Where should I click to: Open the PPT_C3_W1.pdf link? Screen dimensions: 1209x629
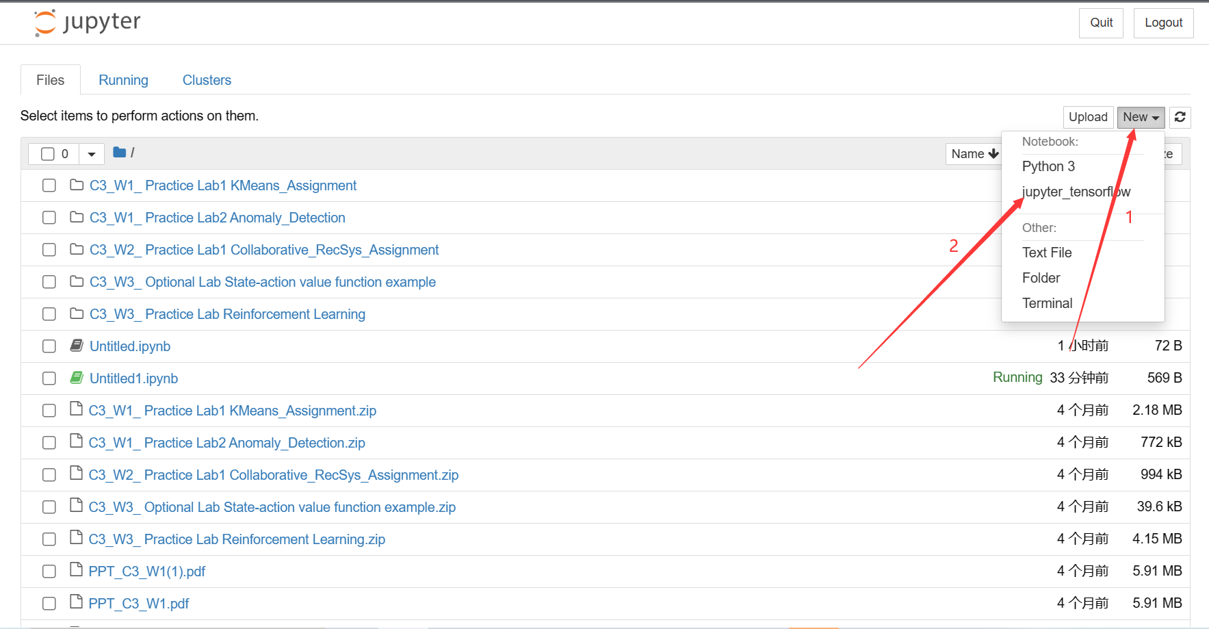[x=139, y=604]
